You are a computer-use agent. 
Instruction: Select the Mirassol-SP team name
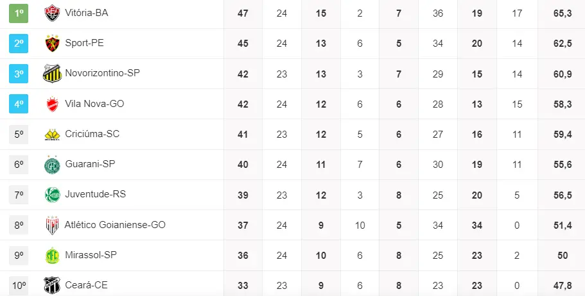[x=91, y=255]
